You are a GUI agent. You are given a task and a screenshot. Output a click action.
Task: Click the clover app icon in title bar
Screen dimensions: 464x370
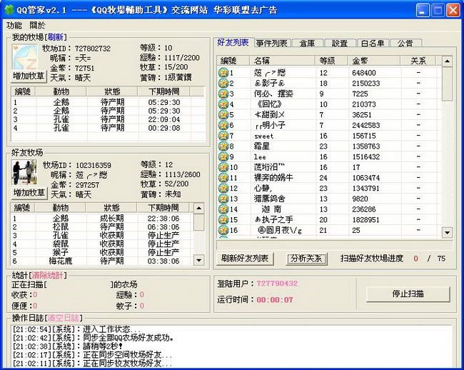click(x=9, y=10)
